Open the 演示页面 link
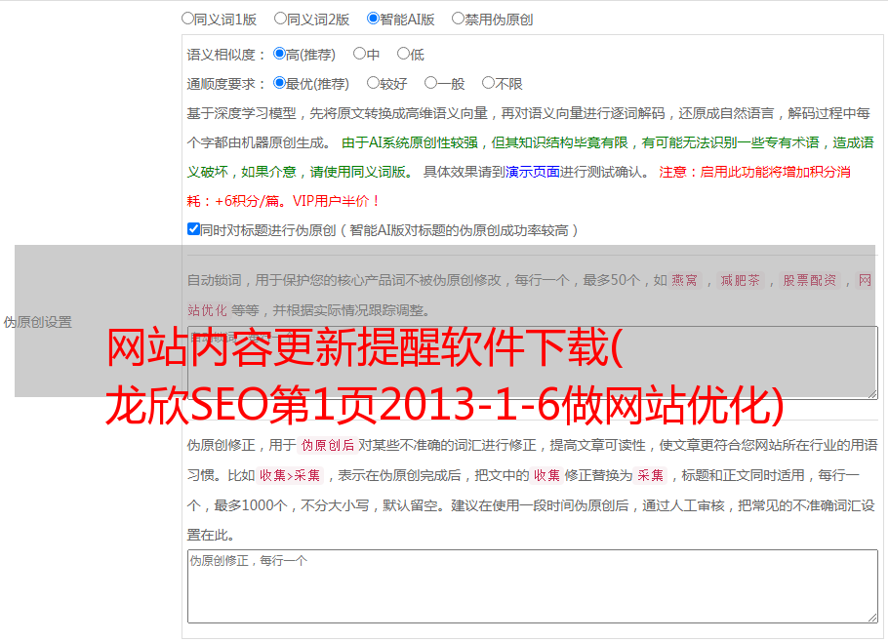889x642 pixels. [532, 172]
